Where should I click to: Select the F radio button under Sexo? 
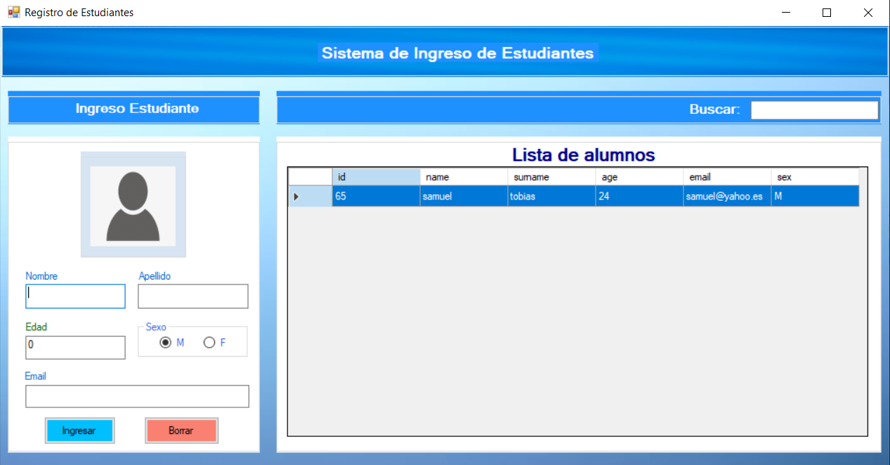coord(209,342)
